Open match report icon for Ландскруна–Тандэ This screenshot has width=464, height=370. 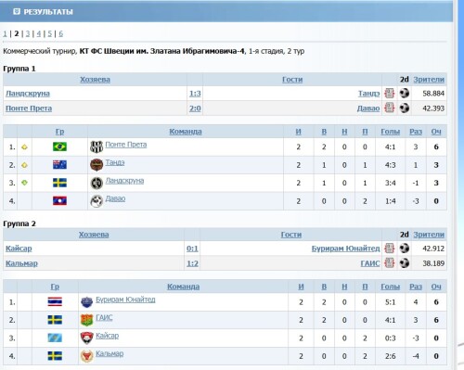tap(390, 93)
